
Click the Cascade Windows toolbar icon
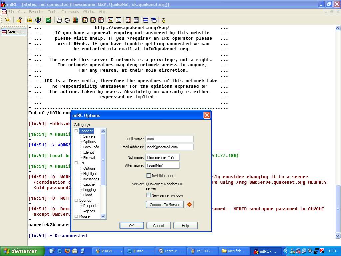[154, 20]
